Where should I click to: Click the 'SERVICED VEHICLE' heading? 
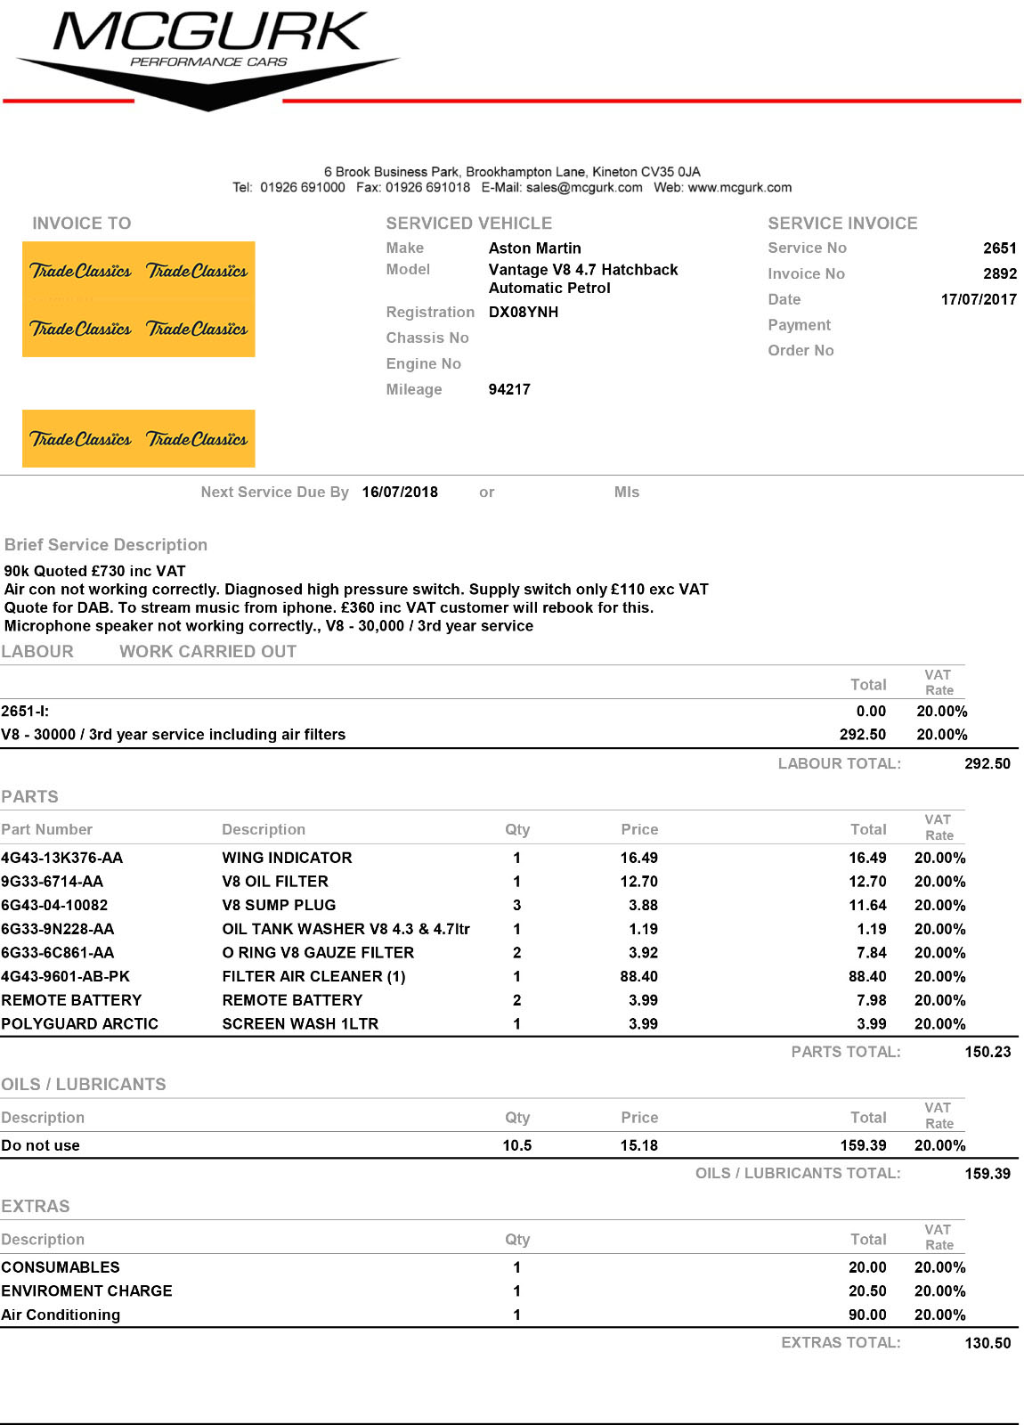point(469,224)
